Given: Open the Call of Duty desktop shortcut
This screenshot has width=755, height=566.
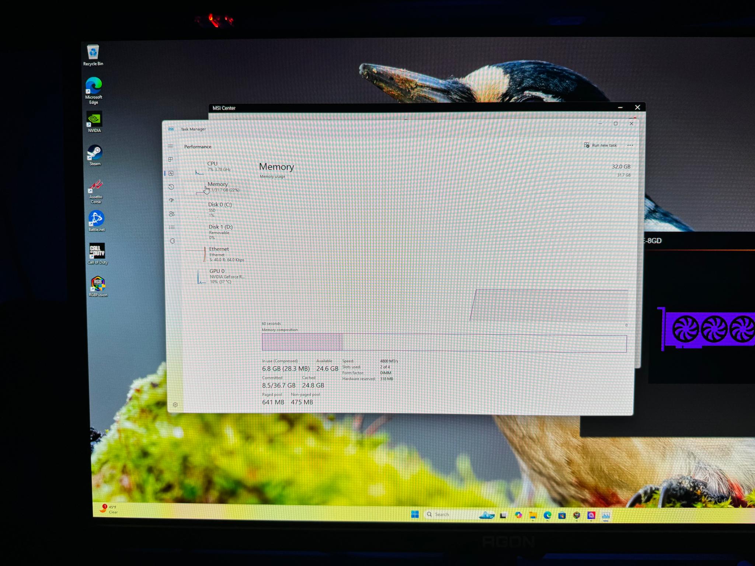Looking at the screenshot, I should 97,254.
